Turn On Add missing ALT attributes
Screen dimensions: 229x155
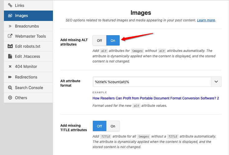[x=113, y=41]
